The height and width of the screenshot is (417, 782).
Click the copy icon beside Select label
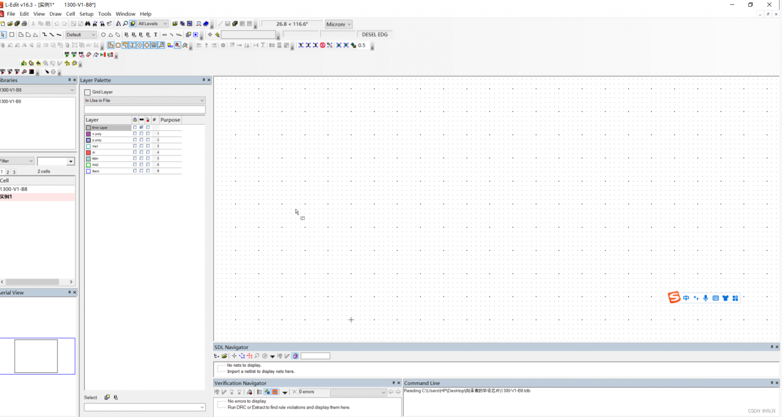coord(107,397)
